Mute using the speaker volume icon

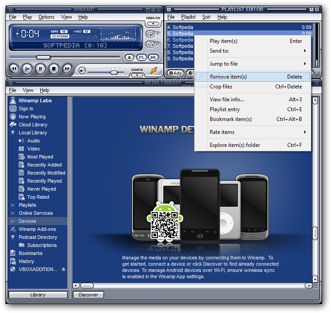[x=82, y=71]
